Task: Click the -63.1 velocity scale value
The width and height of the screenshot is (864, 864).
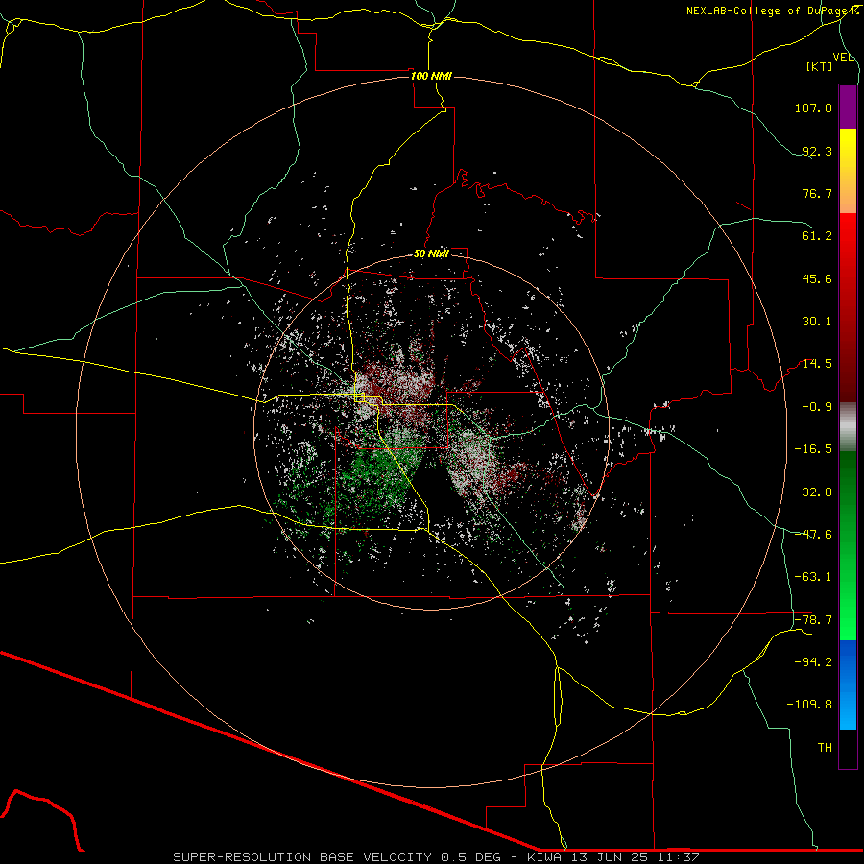Action: 813,577
